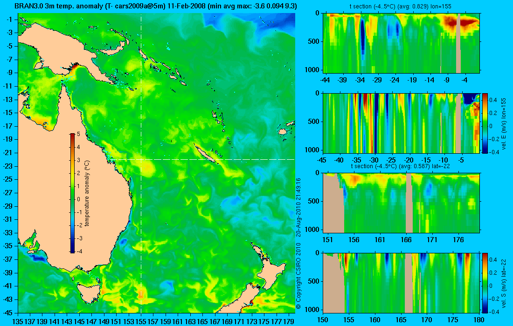Click the "166" tick under the lat=-22 temperature section
513x326 pixels.
click(x=406, y=240)
